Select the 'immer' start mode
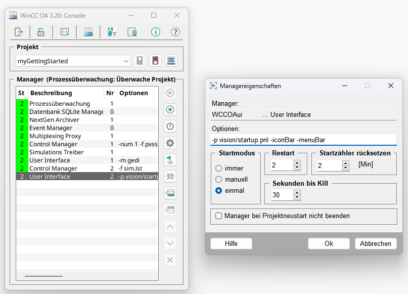 pos(218,168)
